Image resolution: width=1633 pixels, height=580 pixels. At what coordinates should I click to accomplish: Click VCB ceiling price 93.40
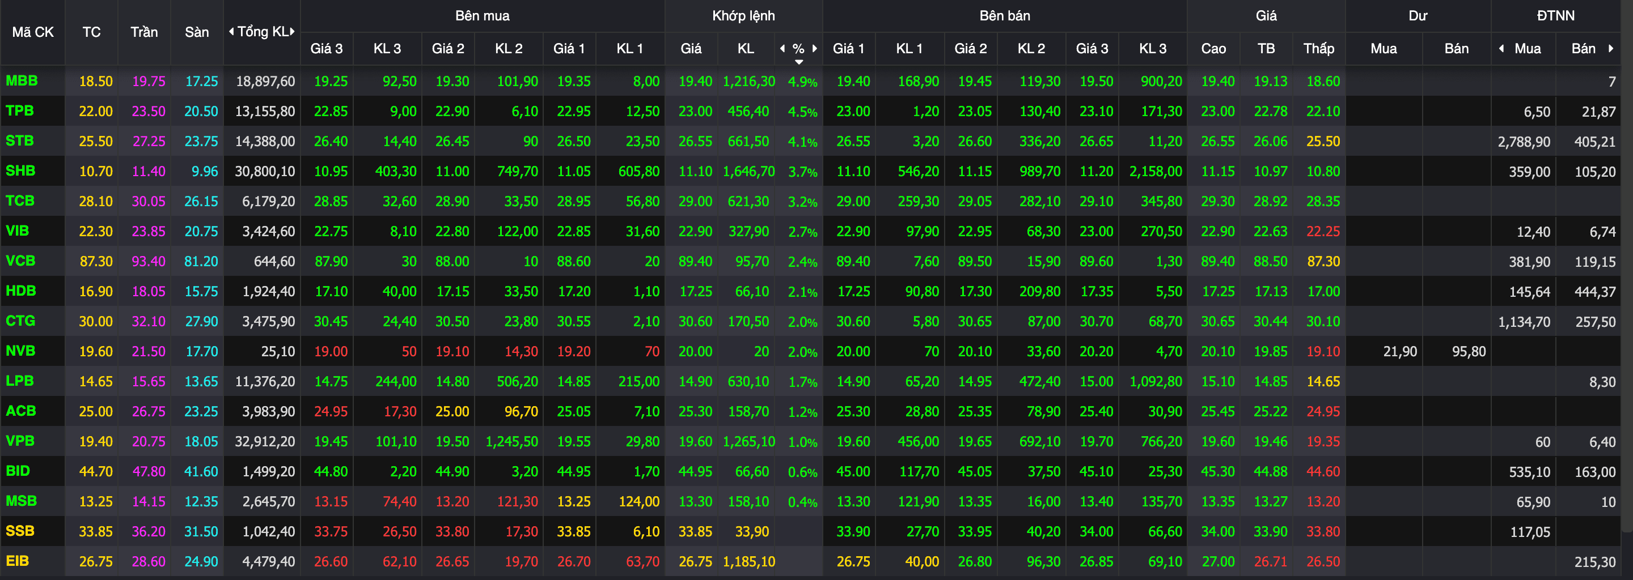[149, 262]
